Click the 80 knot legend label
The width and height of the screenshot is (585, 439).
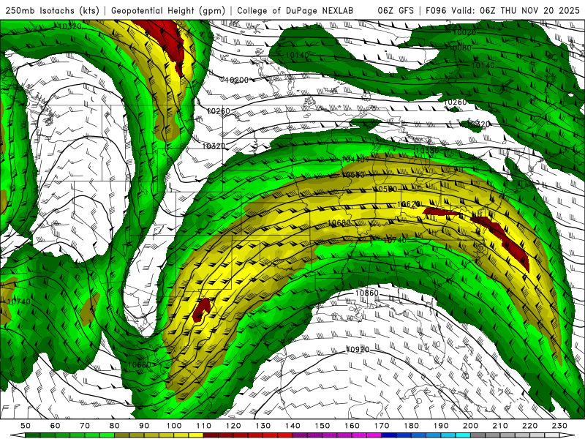(x=115, y=426)
